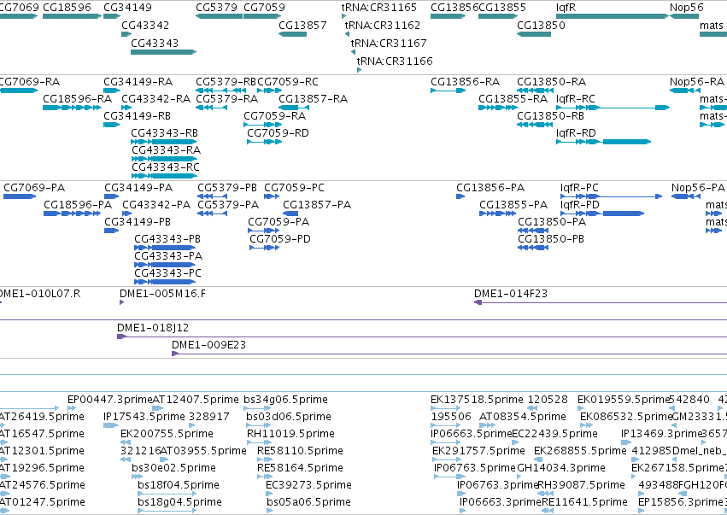Select transcript CG5379-RA
This screenshot has width=727, height=515.
(227, 99)
